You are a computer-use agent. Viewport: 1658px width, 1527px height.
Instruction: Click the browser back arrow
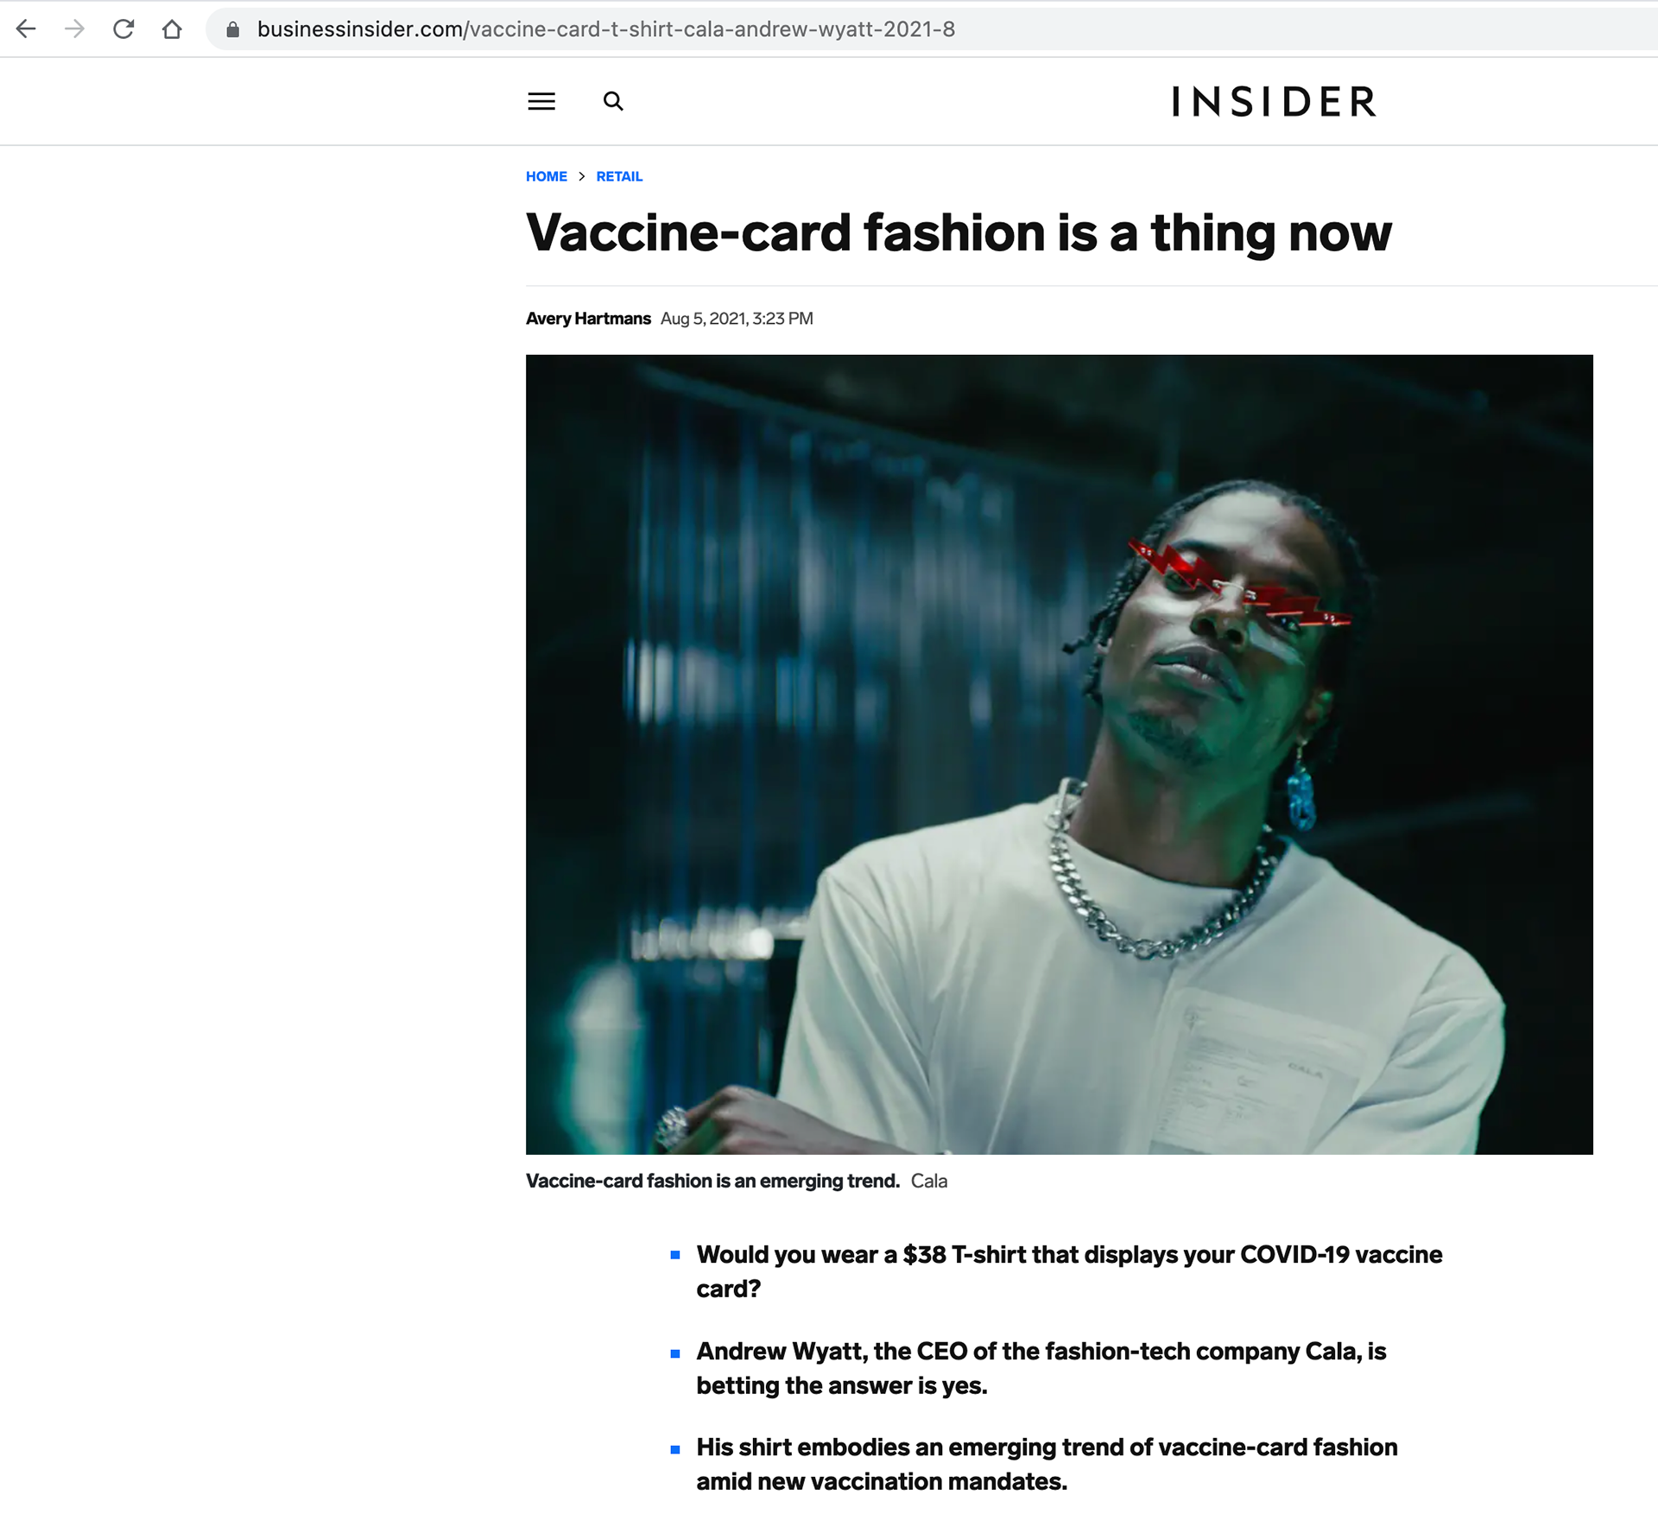27,29
